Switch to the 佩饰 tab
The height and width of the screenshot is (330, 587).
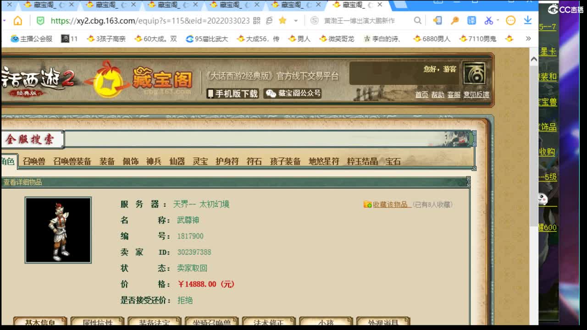point(130,161)
